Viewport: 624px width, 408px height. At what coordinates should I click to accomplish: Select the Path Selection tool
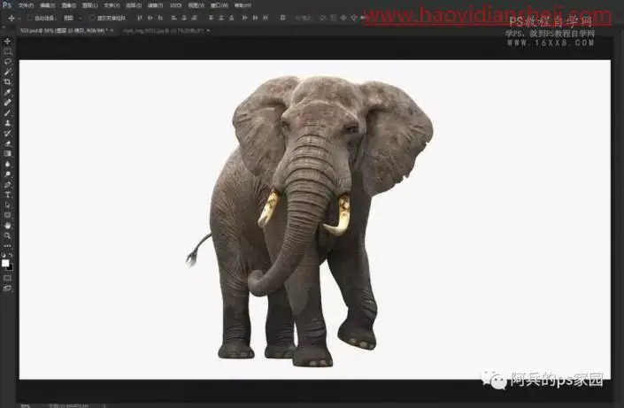pos(7,205)
